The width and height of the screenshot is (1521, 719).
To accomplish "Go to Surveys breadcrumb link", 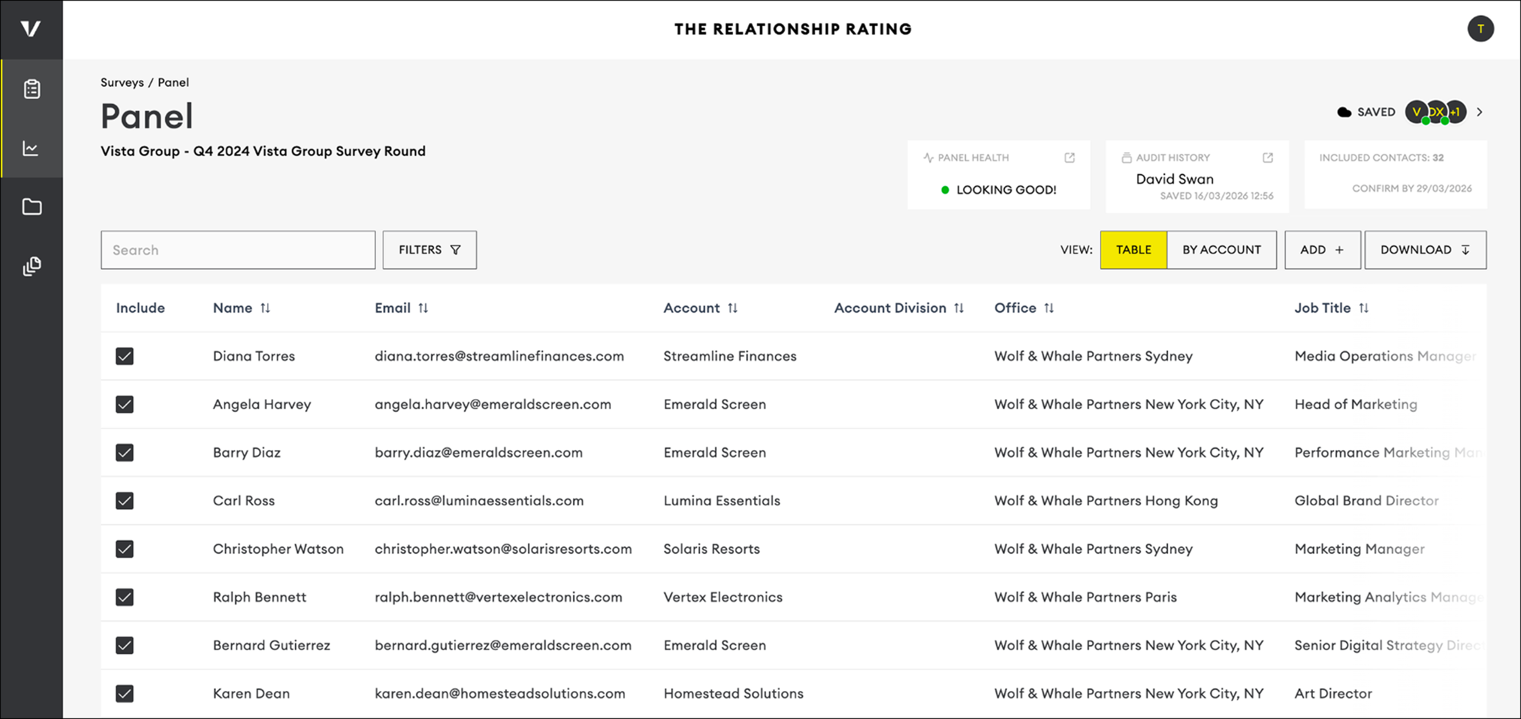I will (122, 82).
